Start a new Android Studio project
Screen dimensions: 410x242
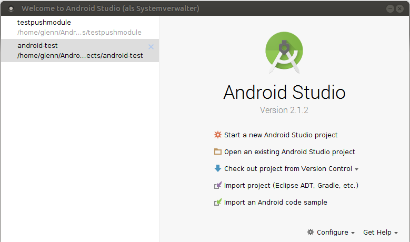pyautogui.click(x=281, y=135)
